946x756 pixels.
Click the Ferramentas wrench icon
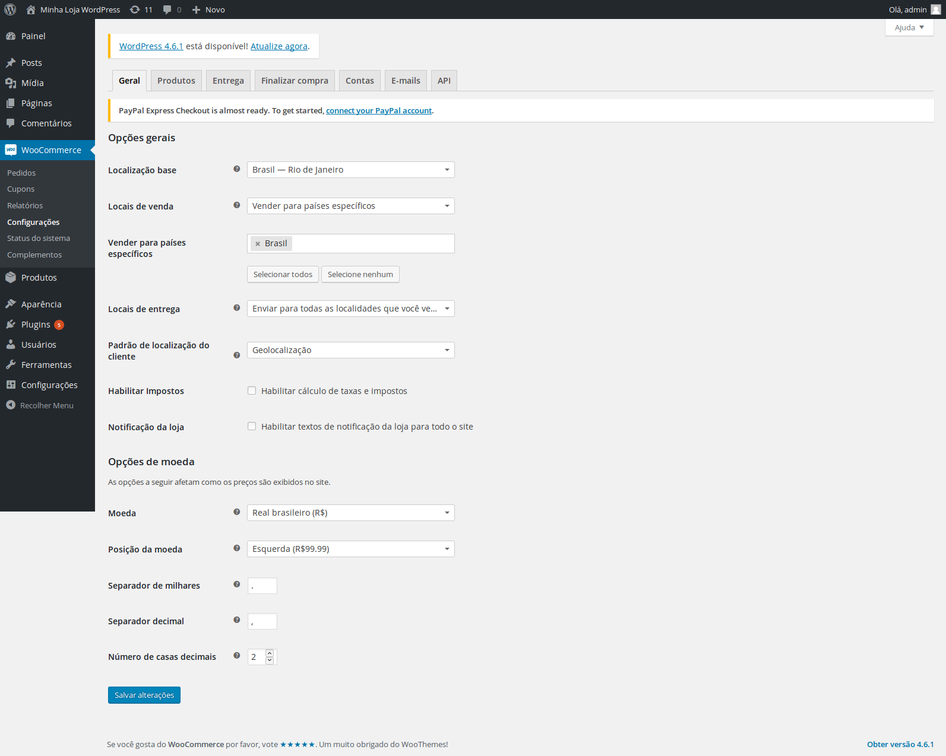(x=11, y=365)
